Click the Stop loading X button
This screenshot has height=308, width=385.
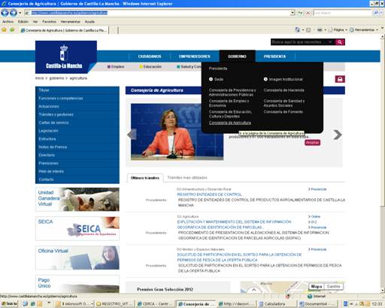(308, 13)
